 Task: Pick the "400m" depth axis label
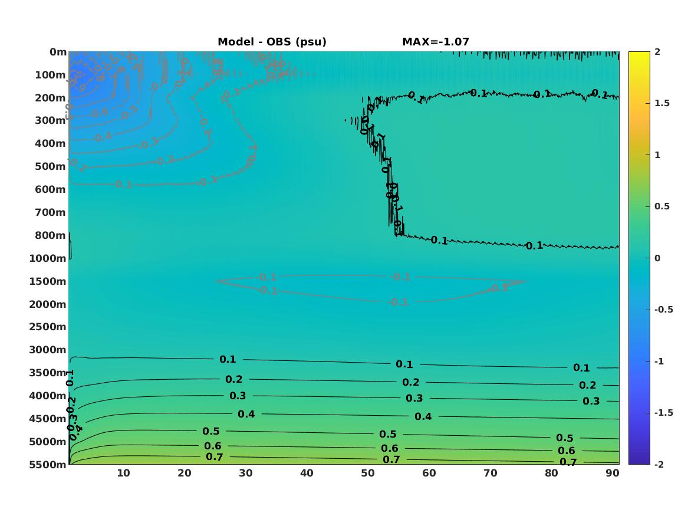click(51, 143)
